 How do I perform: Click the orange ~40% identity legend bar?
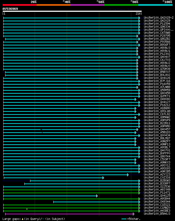tap(54, 5)
